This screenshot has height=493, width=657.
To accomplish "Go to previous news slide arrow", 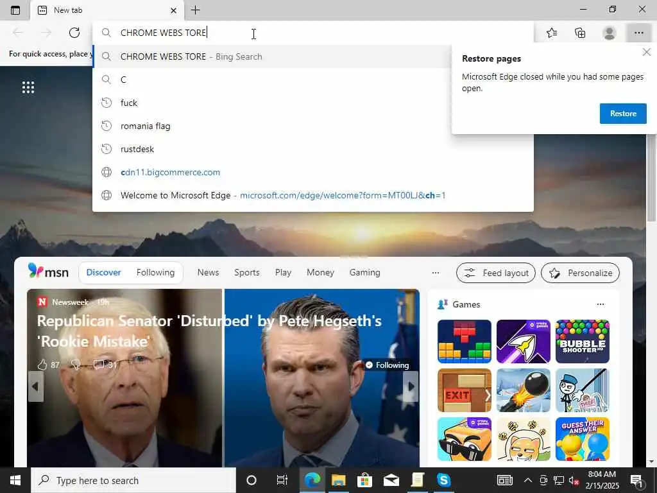I will (x=36, y=386).
